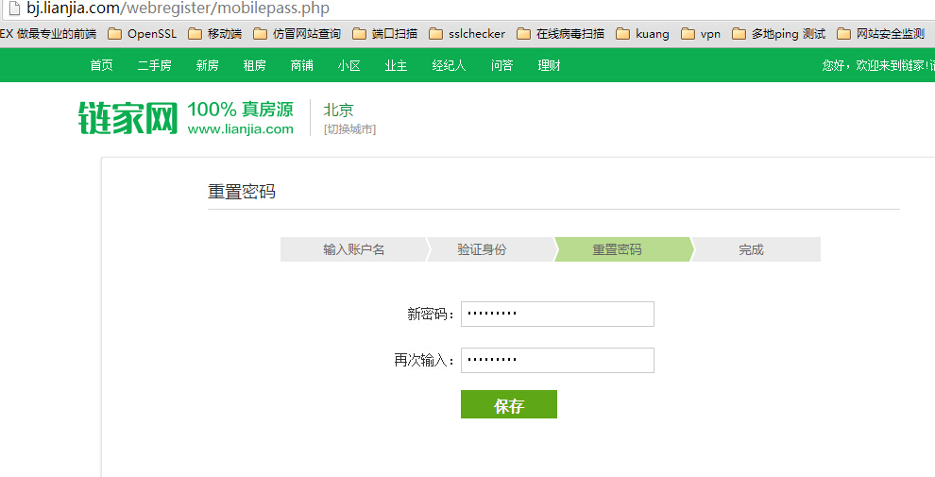This screenshot has width=935, height=477.
Task: Open the 端口扫描 bookmark folder
Action: pos(384,34)
